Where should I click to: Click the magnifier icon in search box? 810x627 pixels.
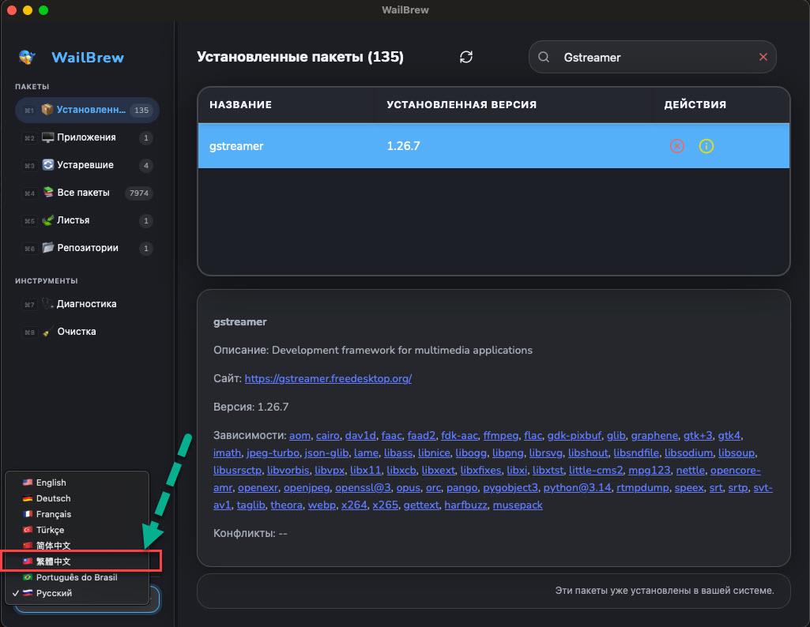pyautogui.click(x=544, y=57)
